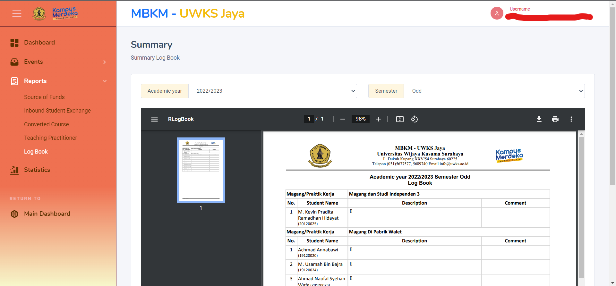Zoom in on the PDF document
616x286 pixels.
[378, 119]
